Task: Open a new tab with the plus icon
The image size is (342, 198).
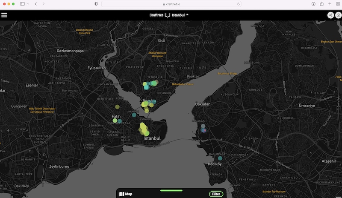Action: 330,4
